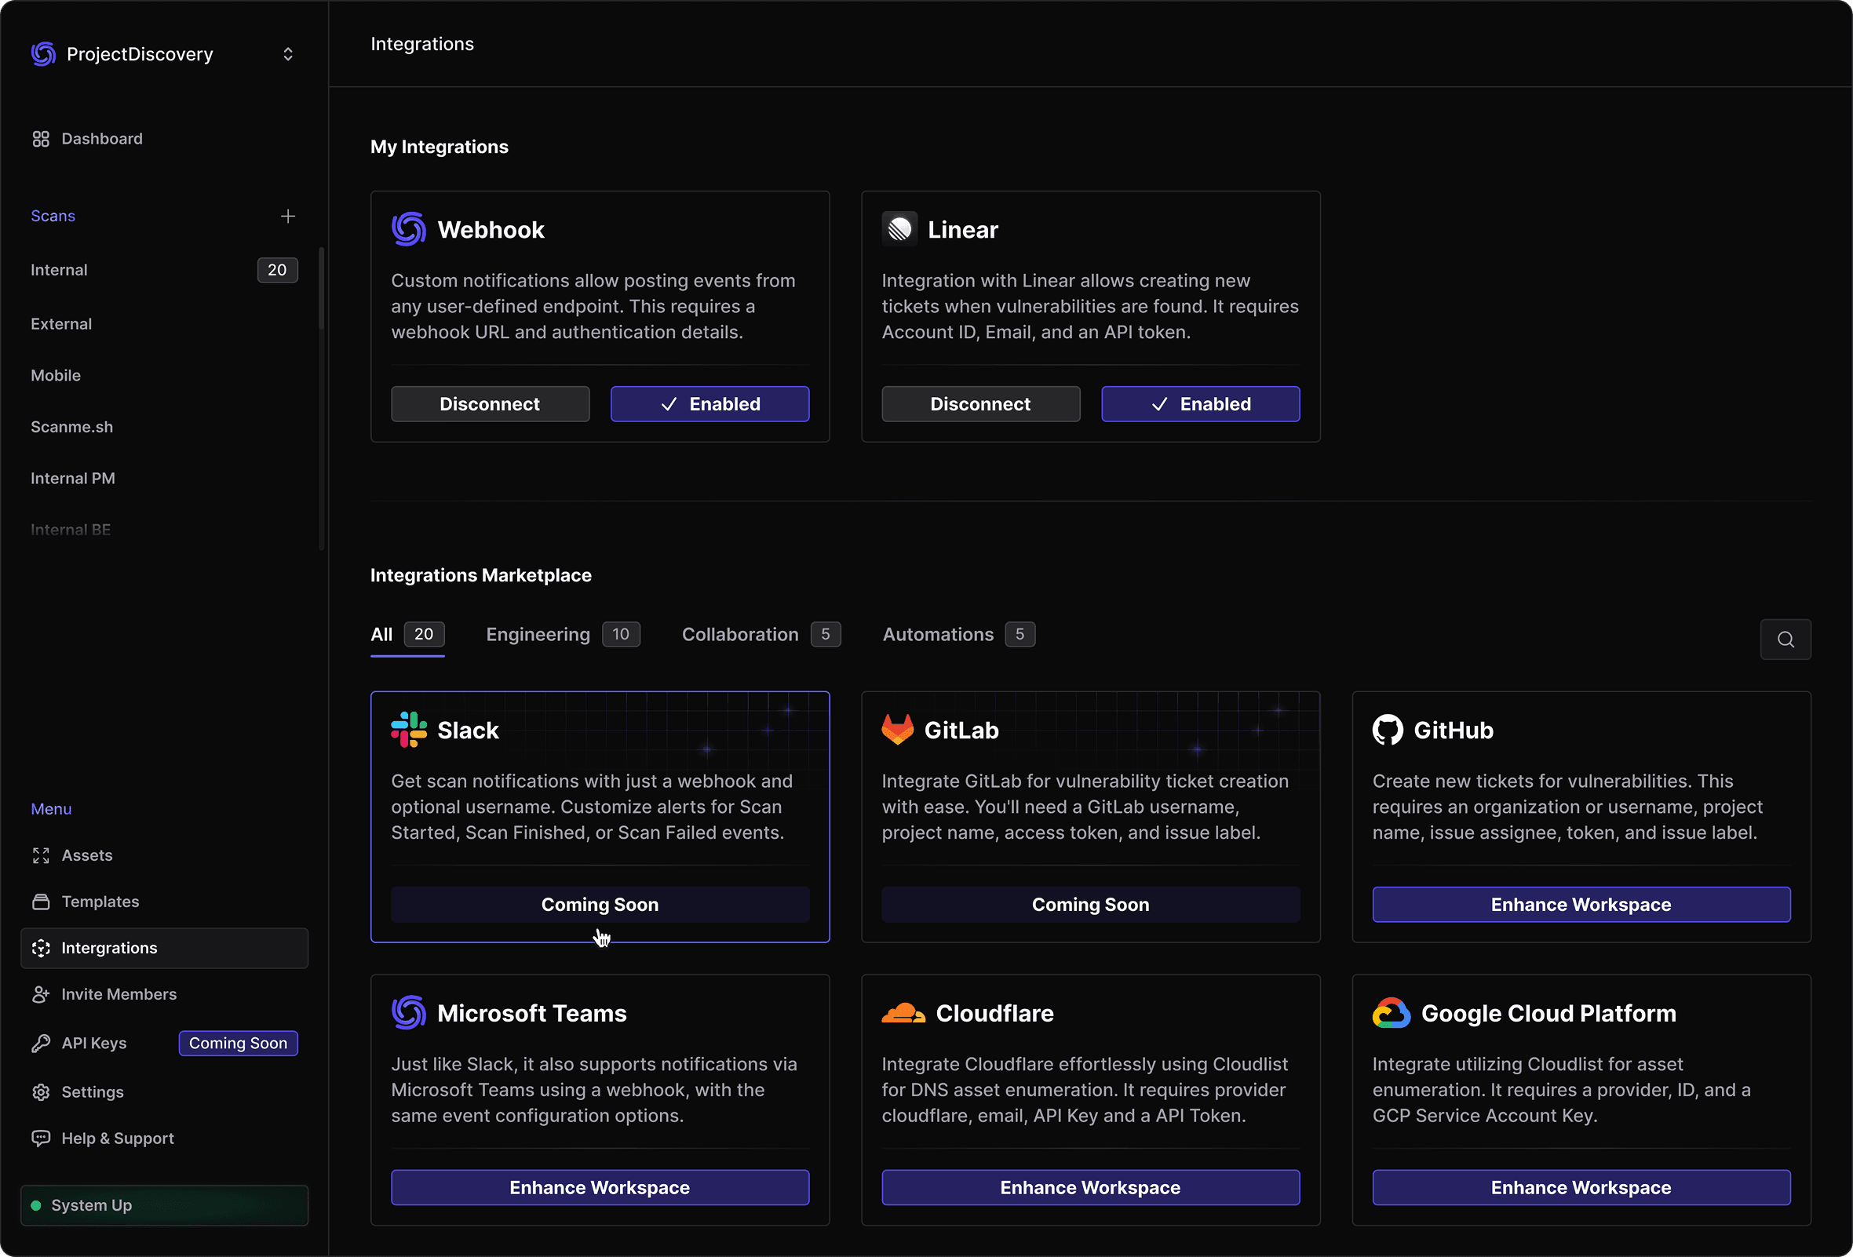1853x1257 pixels.
Task: Open the workspace switcher chevrons
Action: [288, 53]
